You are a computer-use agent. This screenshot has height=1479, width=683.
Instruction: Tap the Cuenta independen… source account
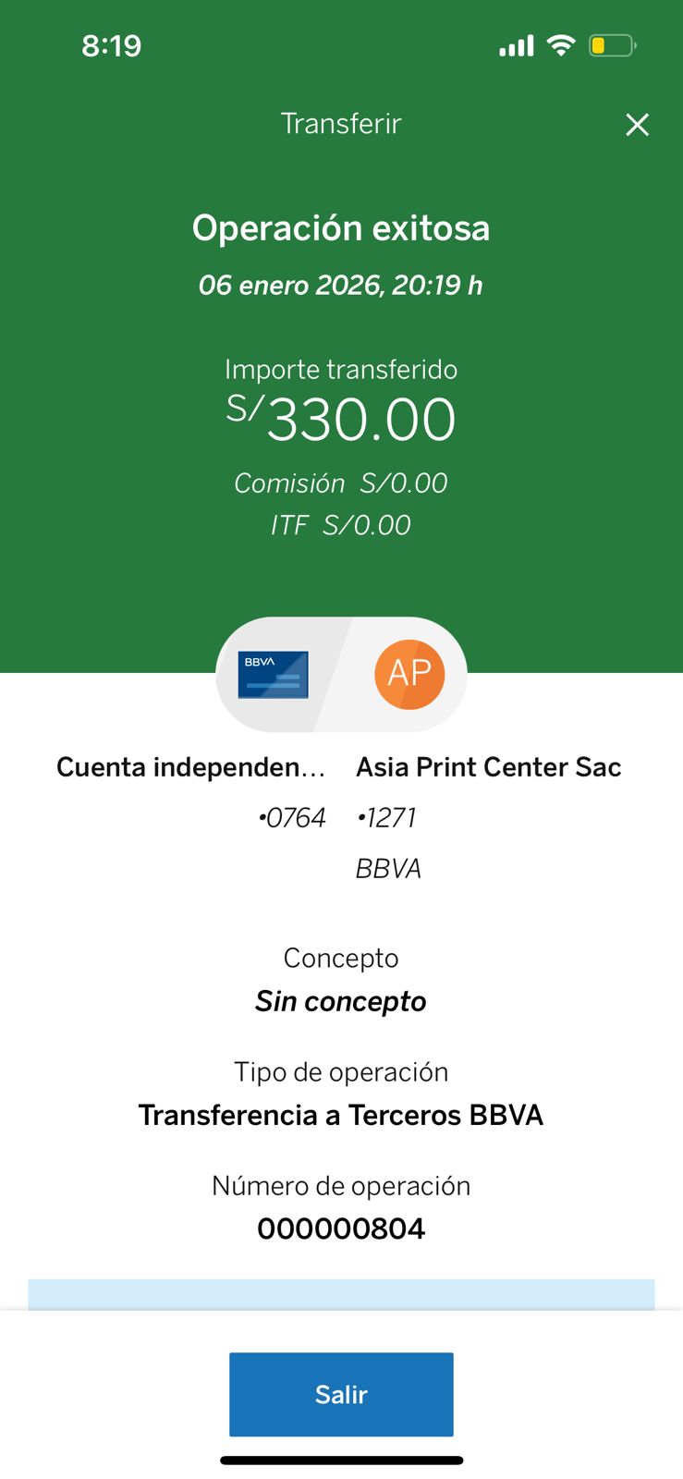click(x=190, y=767)
